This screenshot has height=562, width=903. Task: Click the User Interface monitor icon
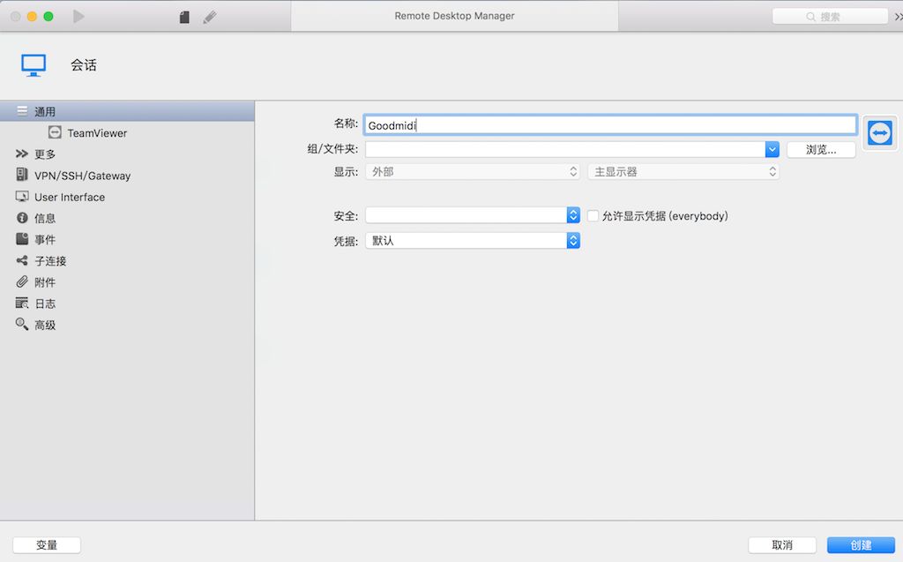click(x=22, y=197)
